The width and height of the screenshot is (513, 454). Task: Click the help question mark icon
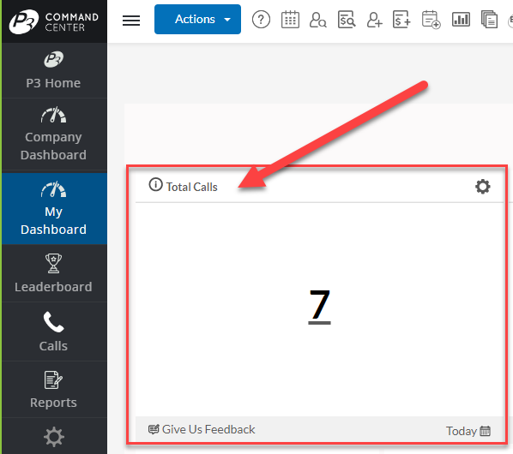coord(261,20)
